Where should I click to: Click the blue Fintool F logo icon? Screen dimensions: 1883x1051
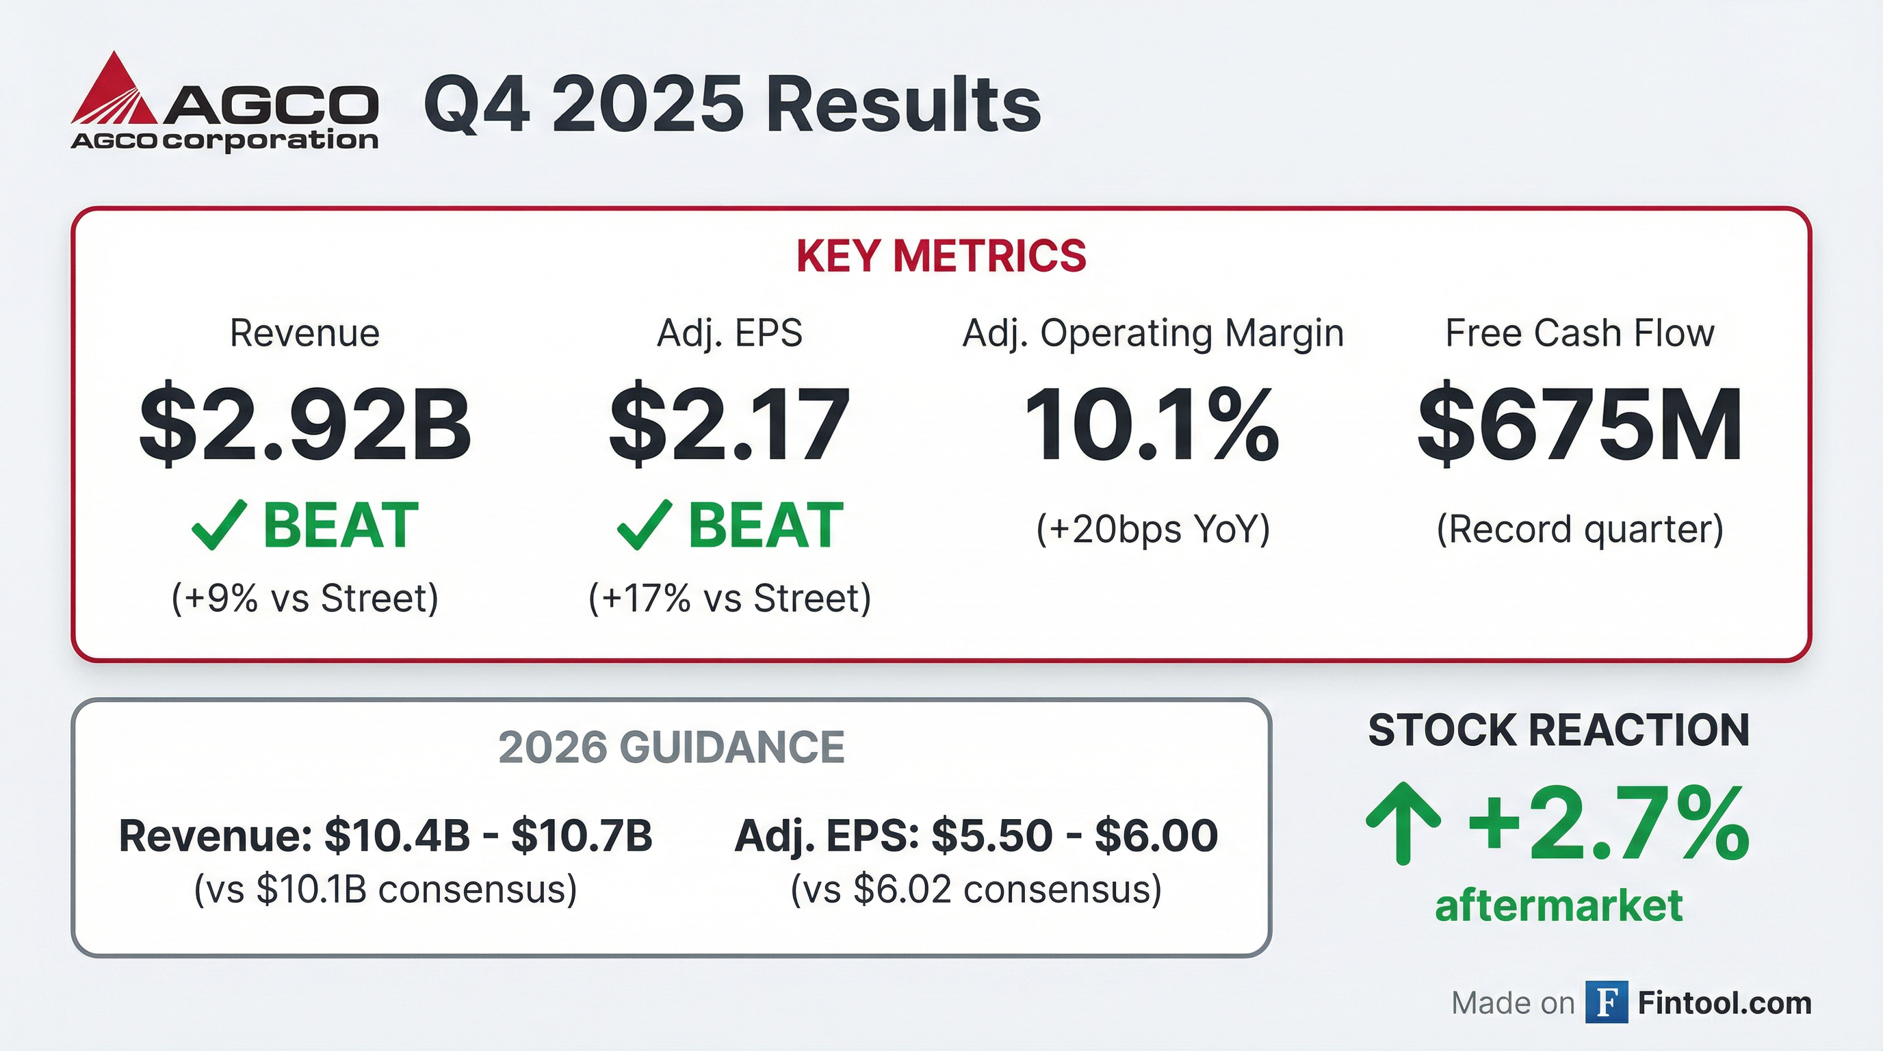pos(1606,1002)
